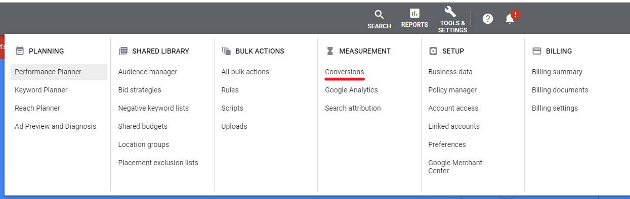Open Linked accounts in Setup
630x199 pixels.
(454, 126)
